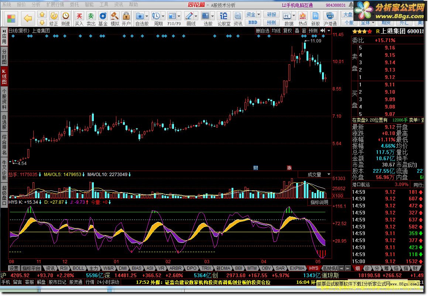
Task: Click the 预测 button below 研报
Action: pos(271,23)
